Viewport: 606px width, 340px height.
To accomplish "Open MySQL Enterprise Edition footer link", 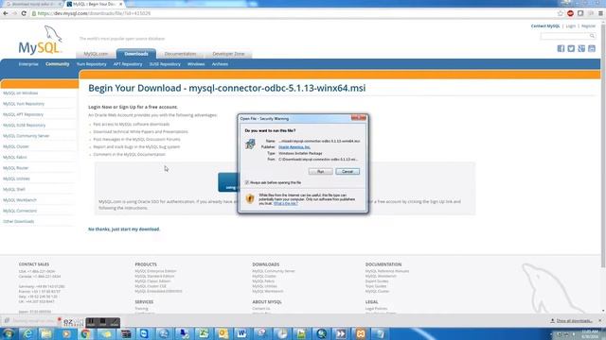I will (155, 271).
